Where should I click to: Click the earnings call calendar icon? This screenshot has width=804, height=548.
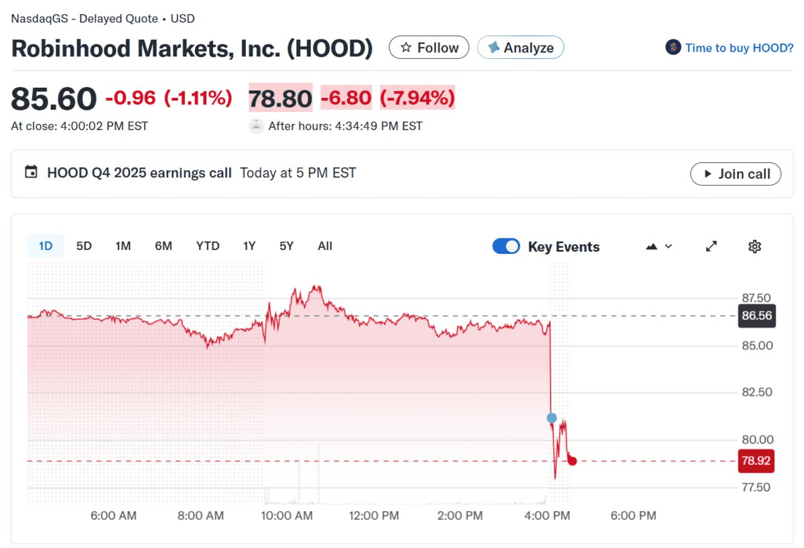click(31, 172)
